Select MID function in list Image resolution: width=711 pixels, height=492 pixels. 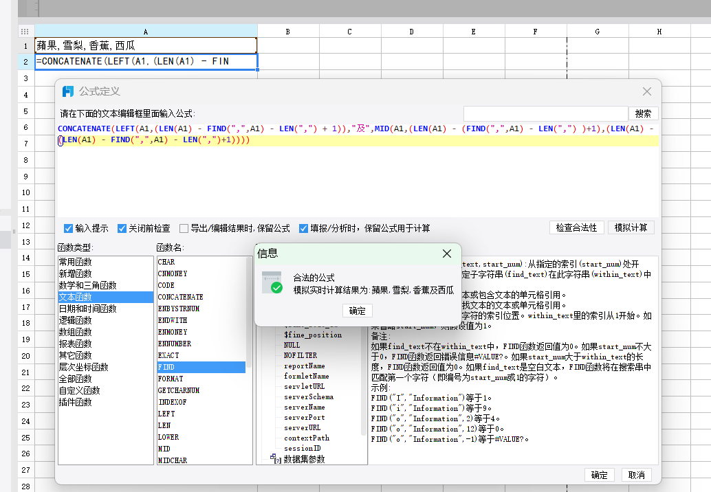(201, 449)
